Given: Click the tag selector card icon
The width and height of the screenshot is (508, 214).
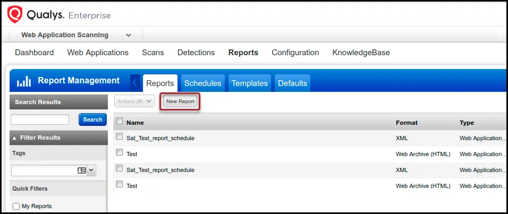Looking at the screenshot, I should [x=82, y=170].
